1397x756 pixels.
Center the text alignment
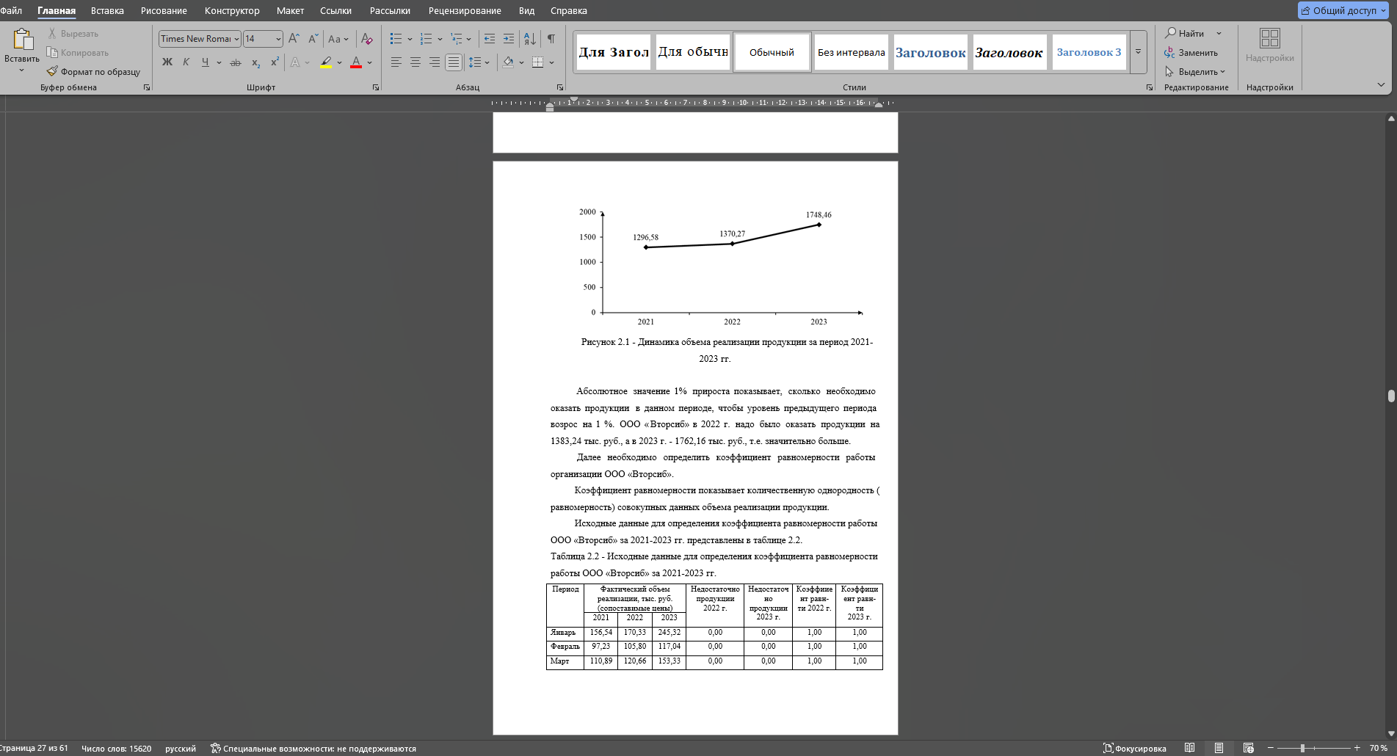[415, 62]
